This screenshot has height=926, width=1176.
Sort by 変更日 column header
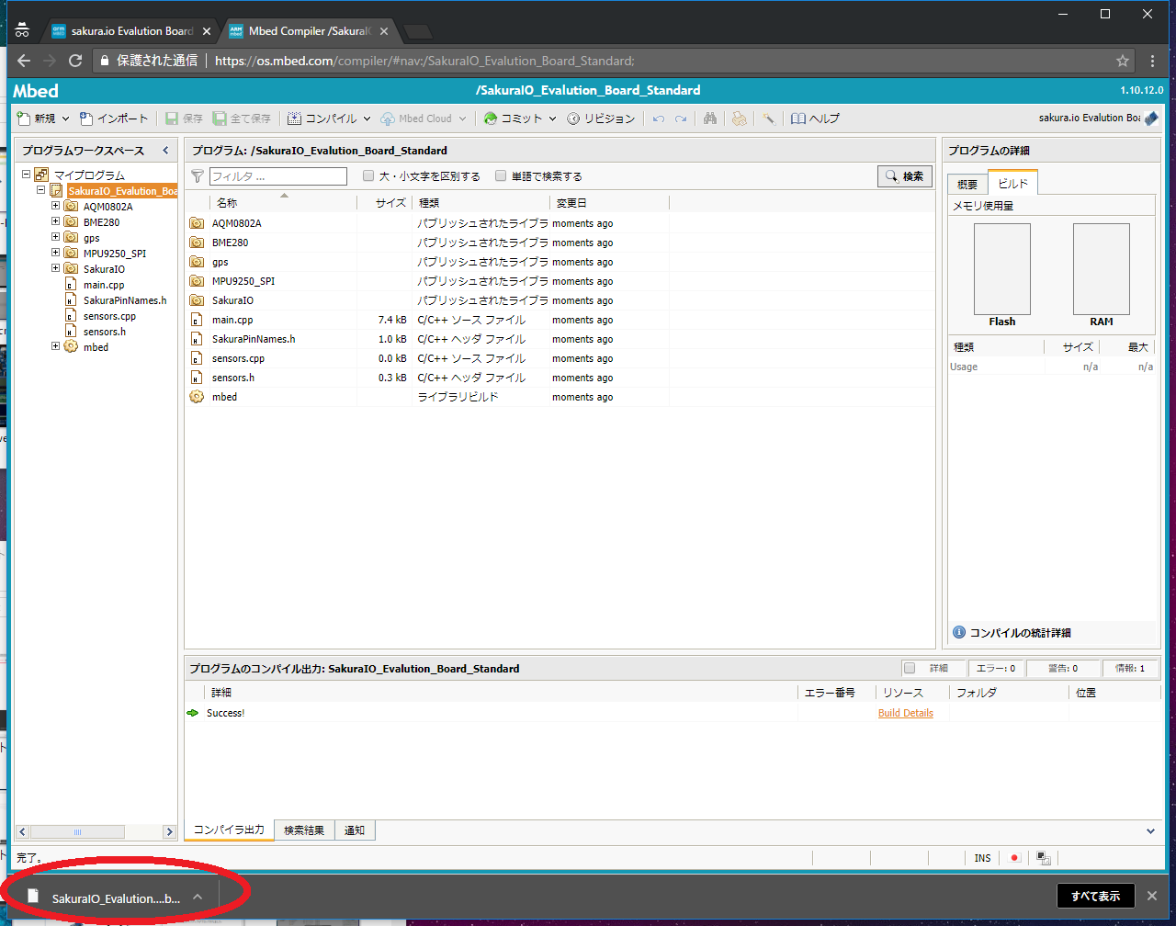(609, 203)
